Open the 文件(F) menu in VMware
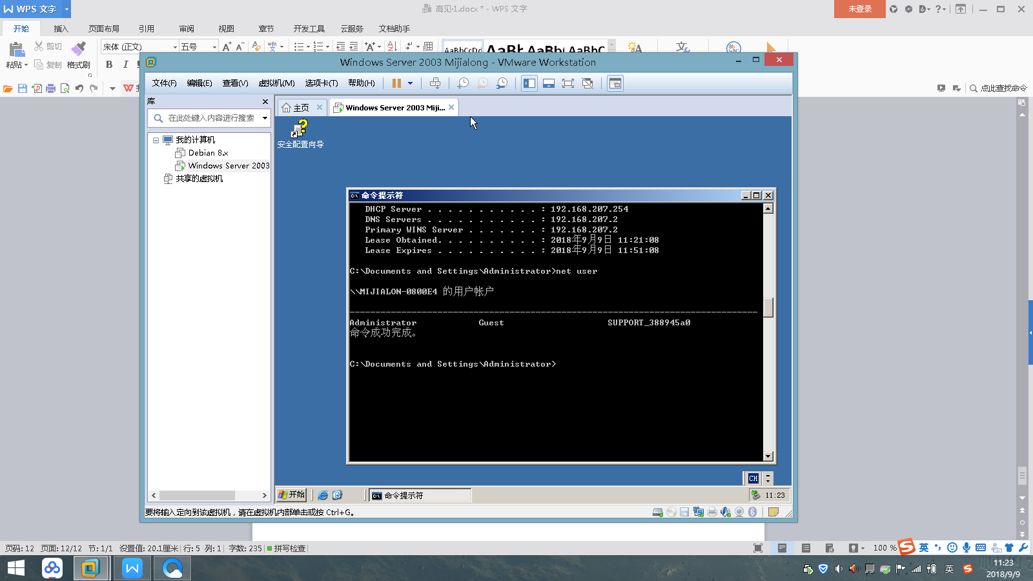Screen dimensions: 1033x581 coord(164,83)
